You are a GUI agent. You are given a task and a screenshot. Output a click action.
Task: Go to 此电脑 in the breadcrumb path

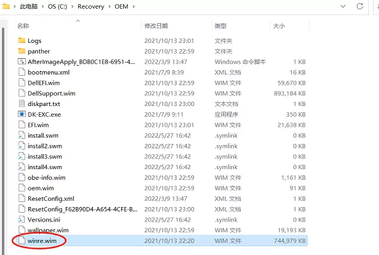28,6
